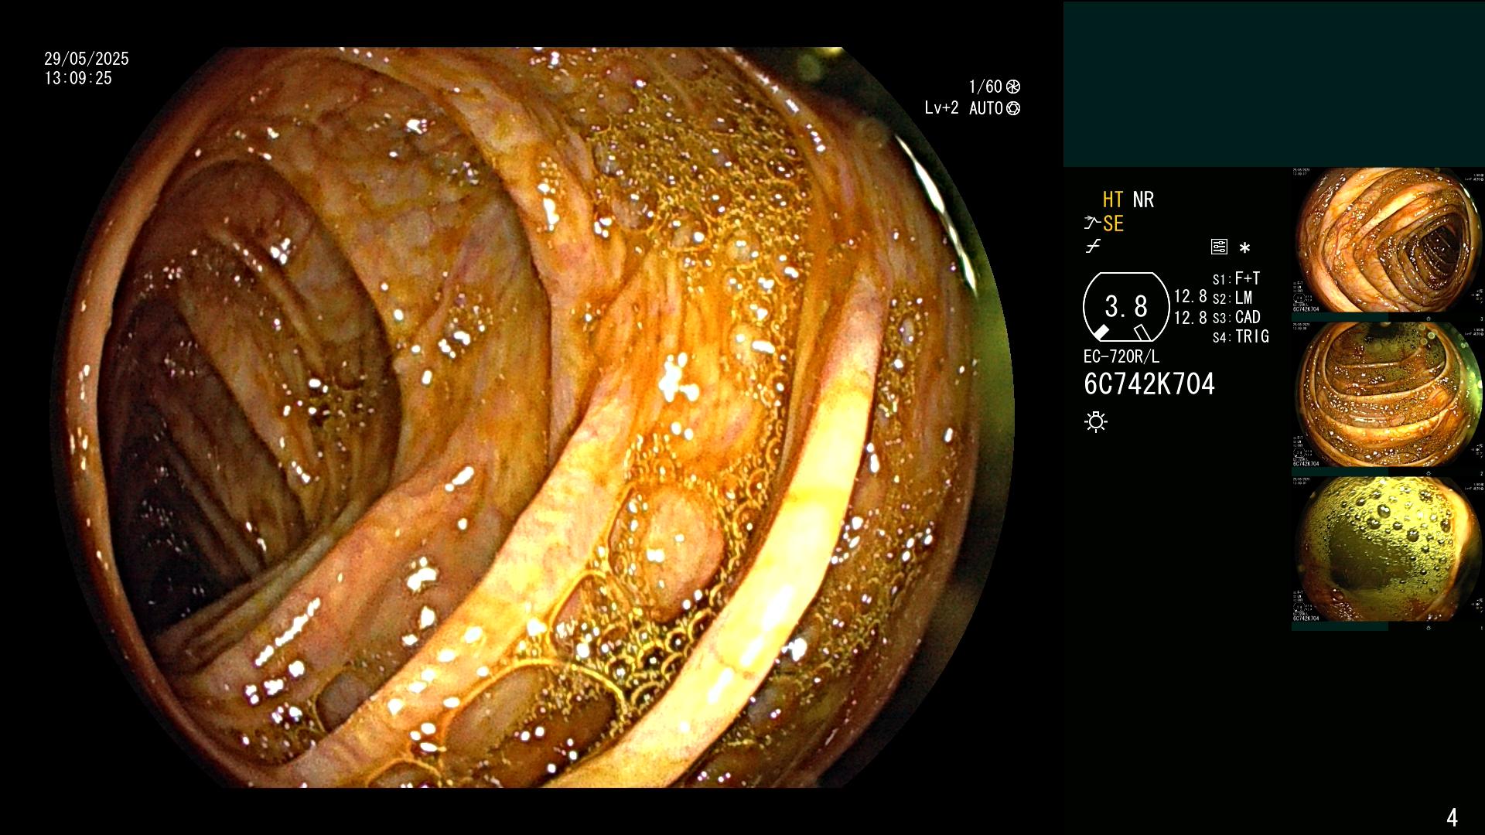The width and height of the screenshot is (1485, 835).
Task: Click the NR noise reduction label
Action: (1143, 199)
